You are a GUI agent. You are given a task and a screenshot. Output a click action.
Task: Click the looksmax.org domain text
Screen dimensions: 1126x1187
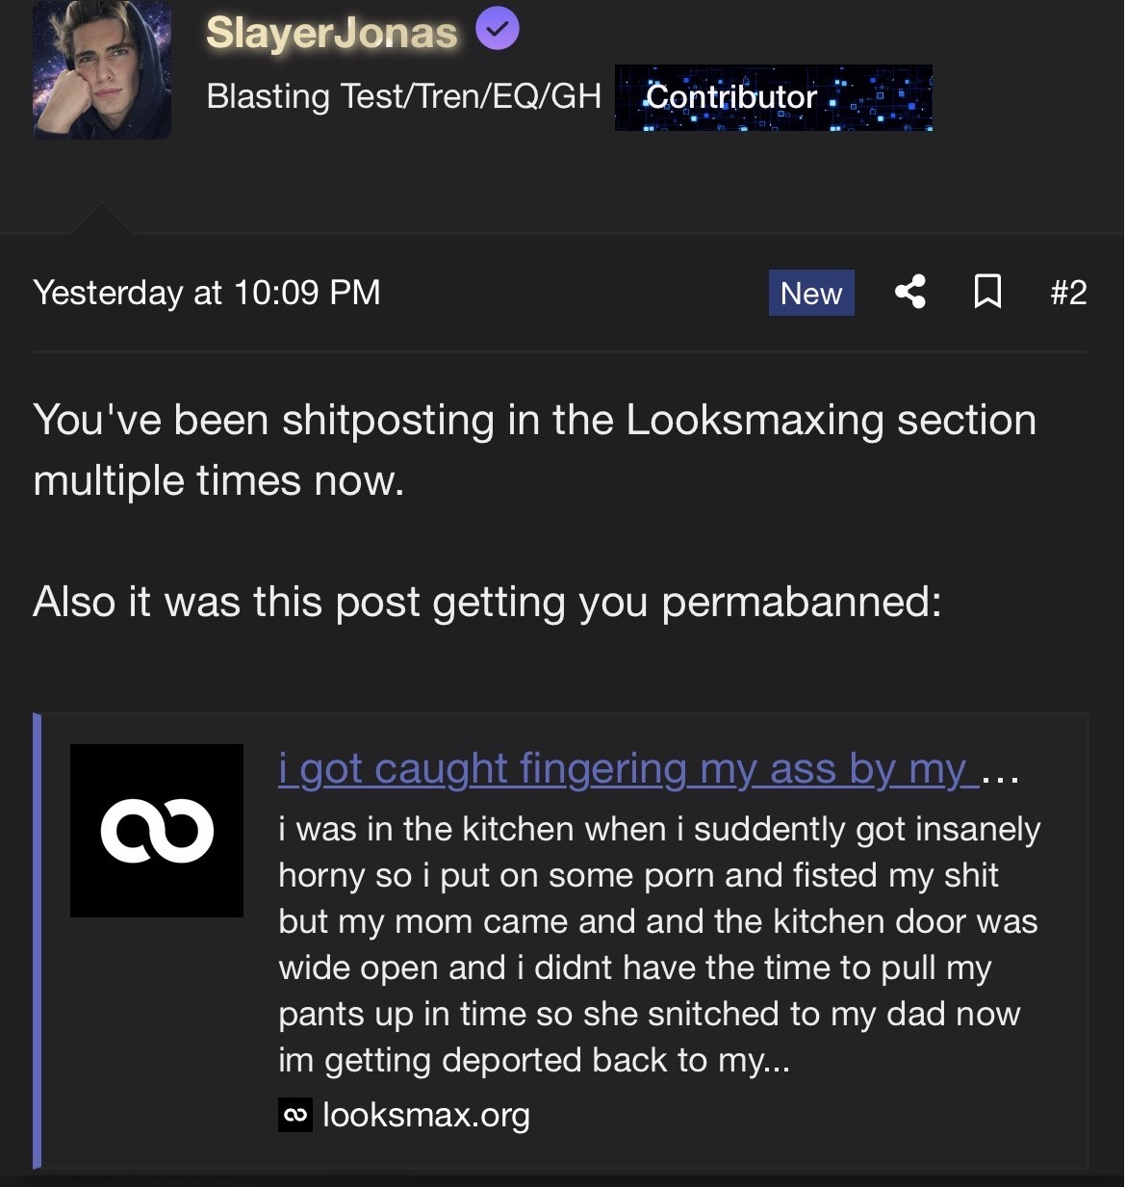tap(426, 1115)
